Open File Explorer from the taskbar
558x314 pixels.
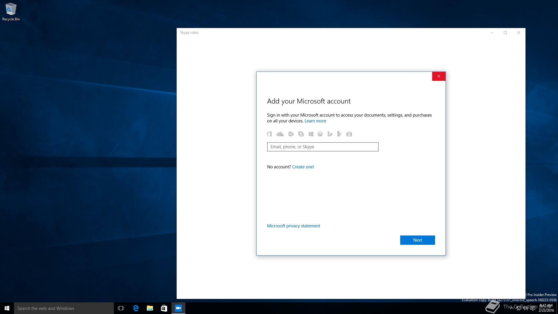point(150,308)
